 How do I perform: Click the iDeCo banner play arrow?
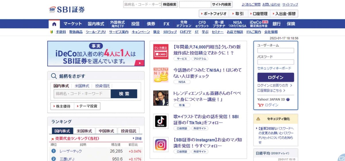coord(139,63)
